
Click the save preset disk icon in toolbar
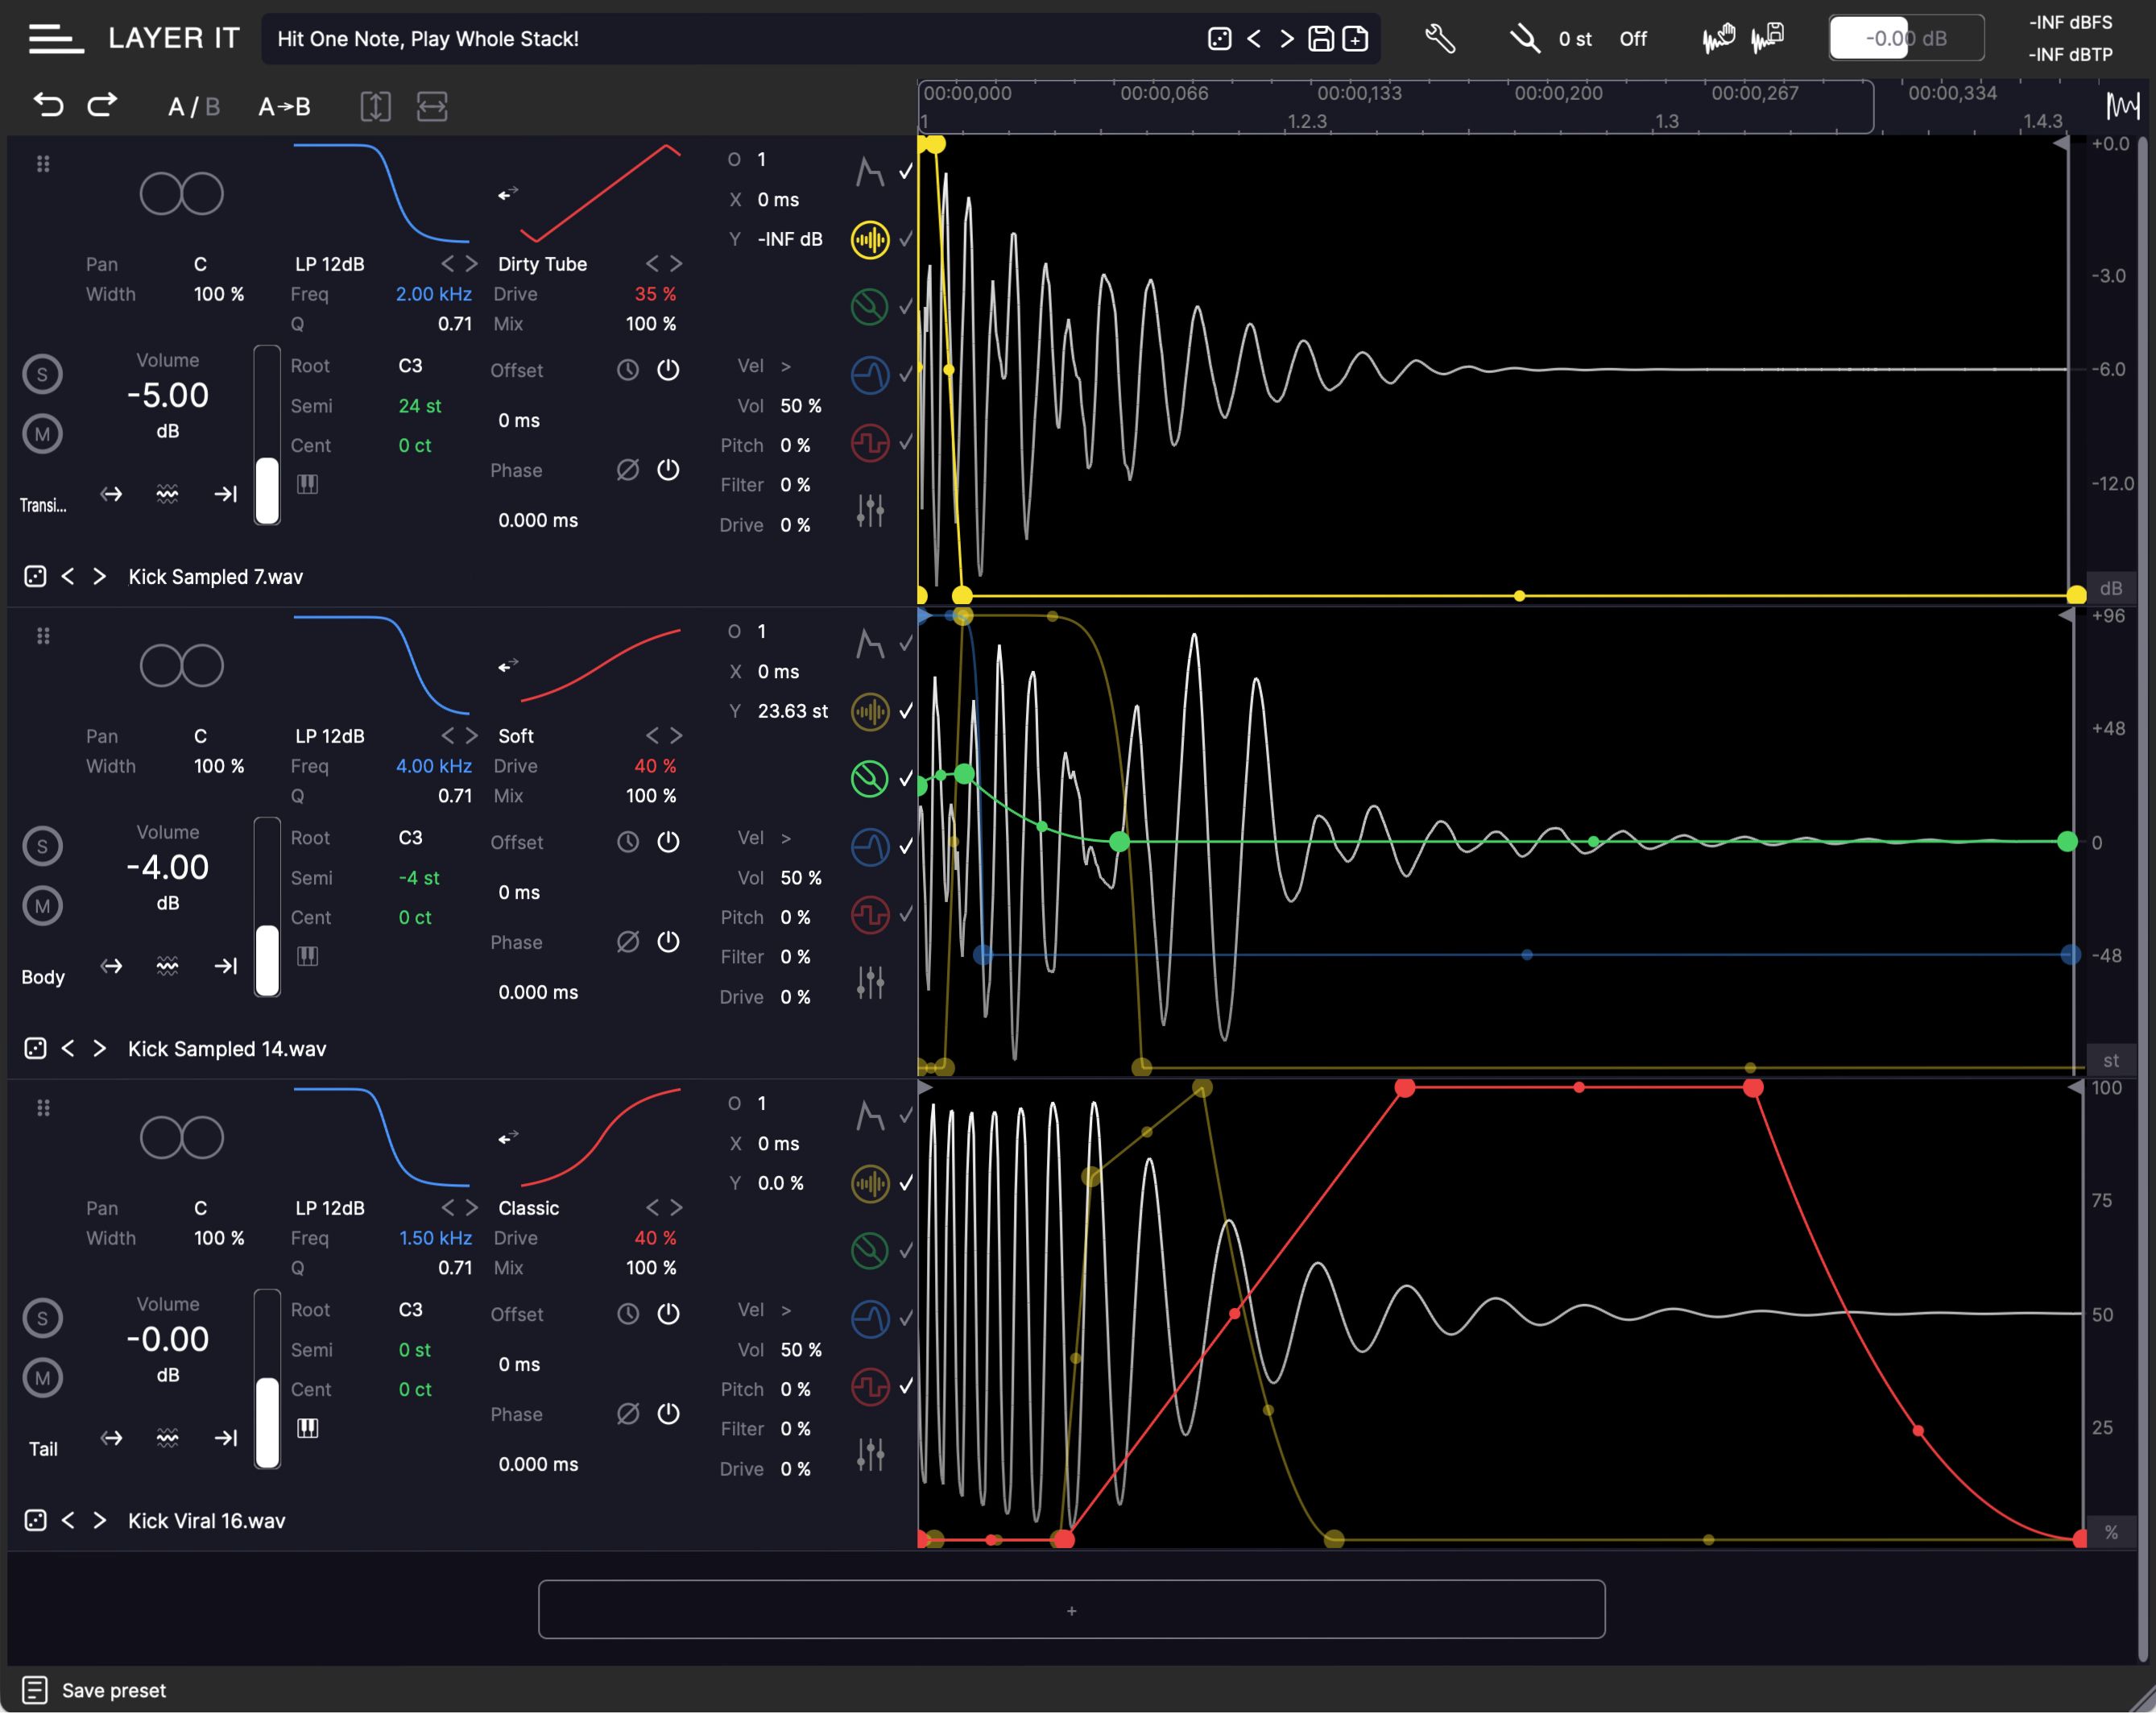[1322, 38]
